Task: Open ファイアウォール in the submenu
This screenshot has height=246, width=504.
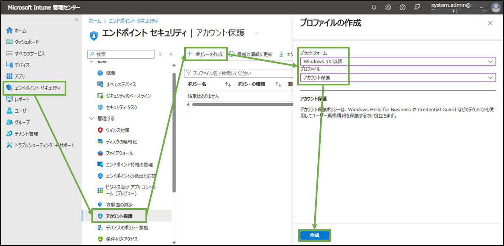Action: tap(115, 153)
